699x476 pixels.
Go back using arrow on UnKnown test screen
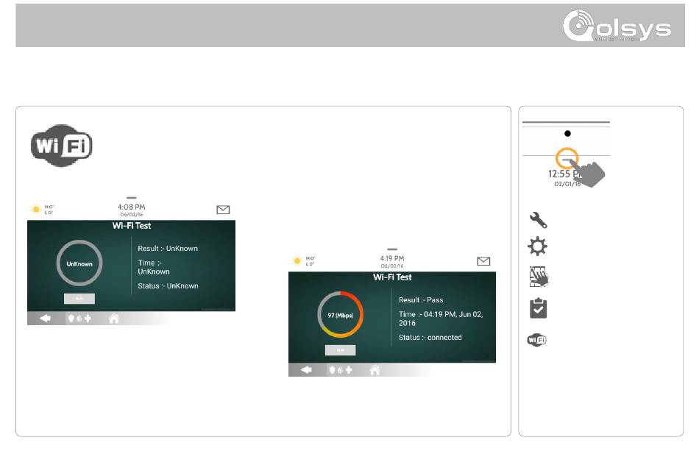(x=45, y=319)
